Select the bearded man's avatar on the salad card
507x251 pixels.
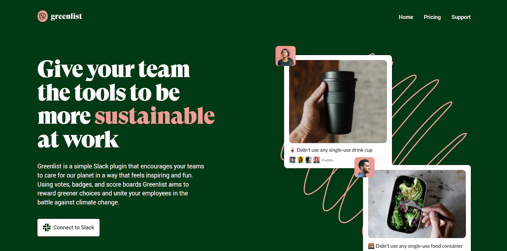pos(364,167)
